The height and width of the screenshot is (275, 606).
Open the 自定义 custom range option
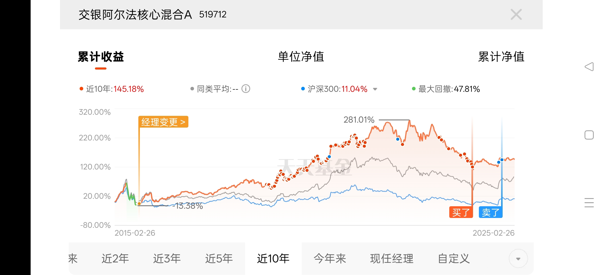pyautogui.click(x=454, y=259)
